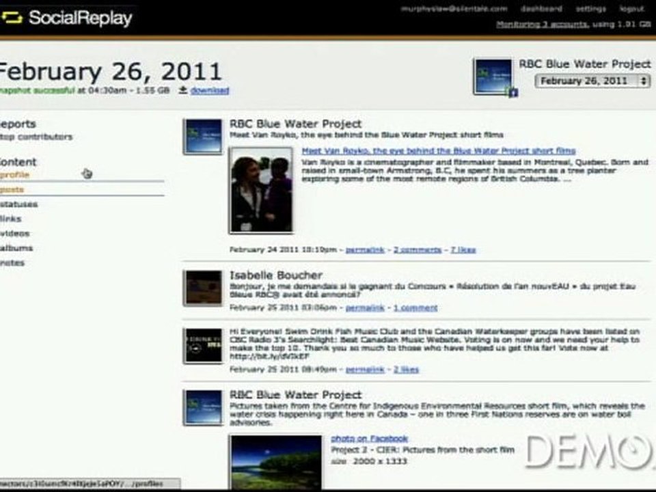Screen dimensions: 656x492
Task: Click the avatar of the Pictures taken post
Action: (204, 407)
